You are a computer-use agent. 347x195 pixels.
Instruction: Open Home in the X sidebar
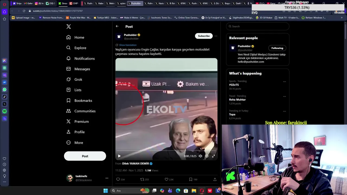point(75,37)
